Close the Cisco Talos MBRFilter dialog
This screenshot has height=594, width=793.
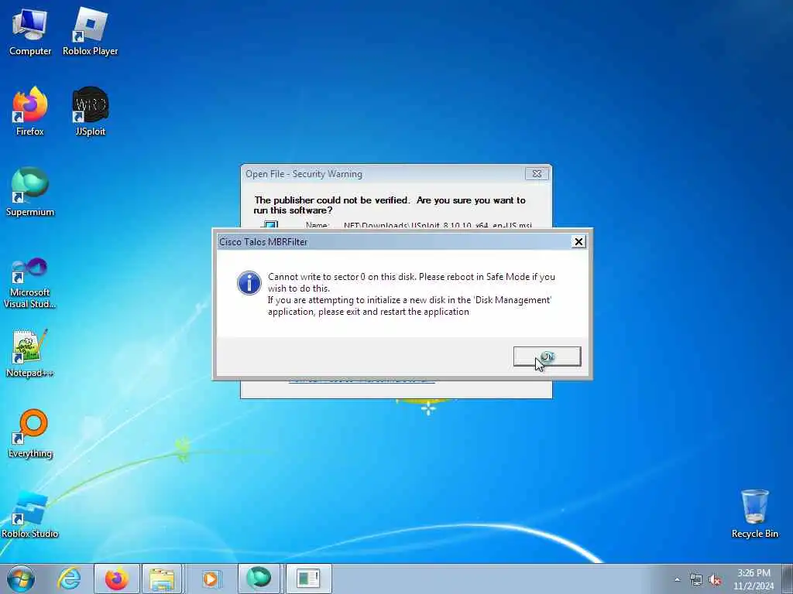578,241
